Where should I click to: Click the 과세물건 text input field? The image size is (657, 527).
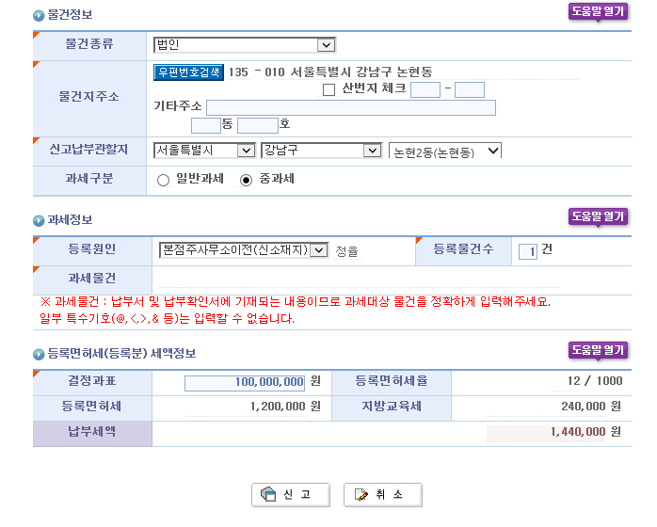coord(358,279)
